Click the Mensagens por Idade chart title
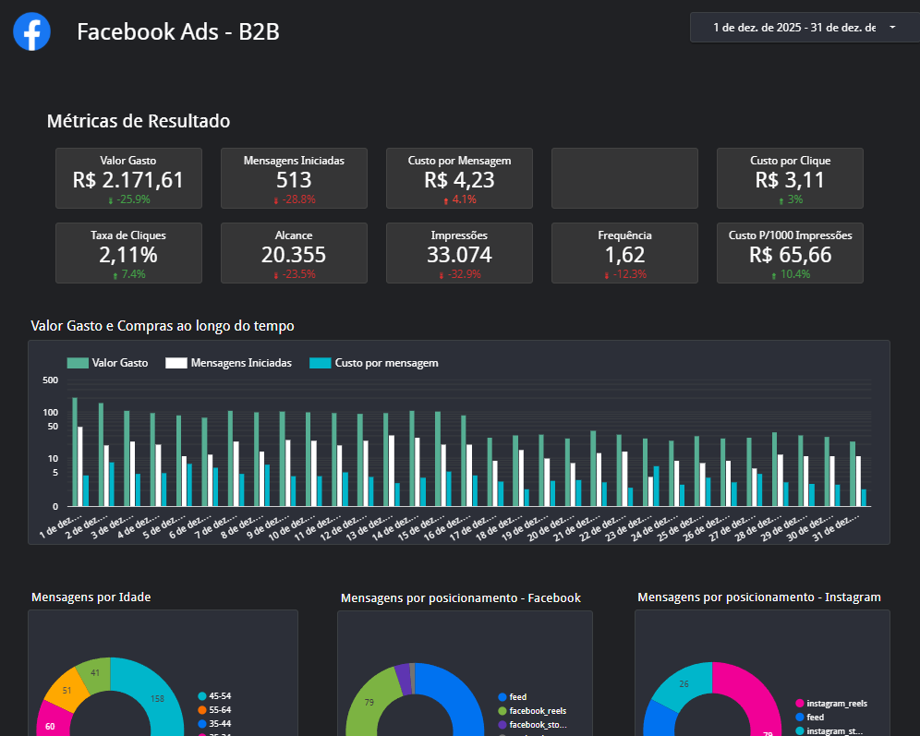 91,597
